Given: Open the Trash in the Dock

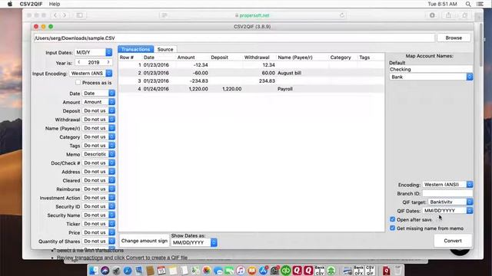Looking at the screenshot, I should [397, 271].
